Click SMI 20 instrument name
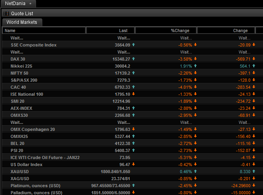The width and height of the screenshot is (263, 195). [18, 101]
